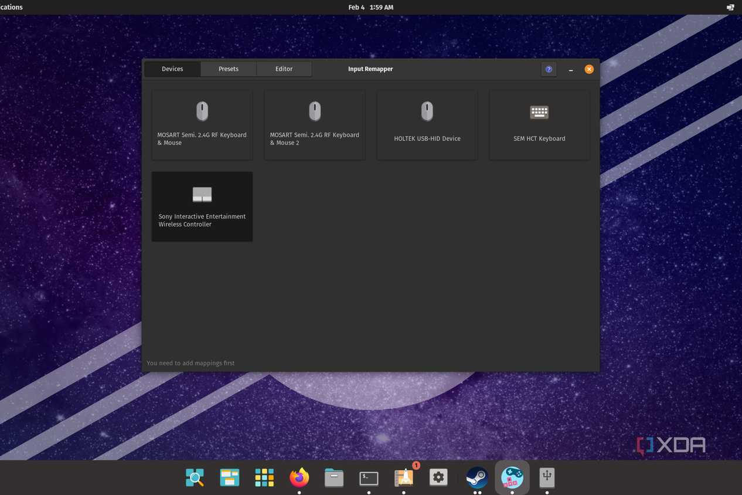Open the Terminal from the dock
The image size is (742, 495).
coord(369,478)
